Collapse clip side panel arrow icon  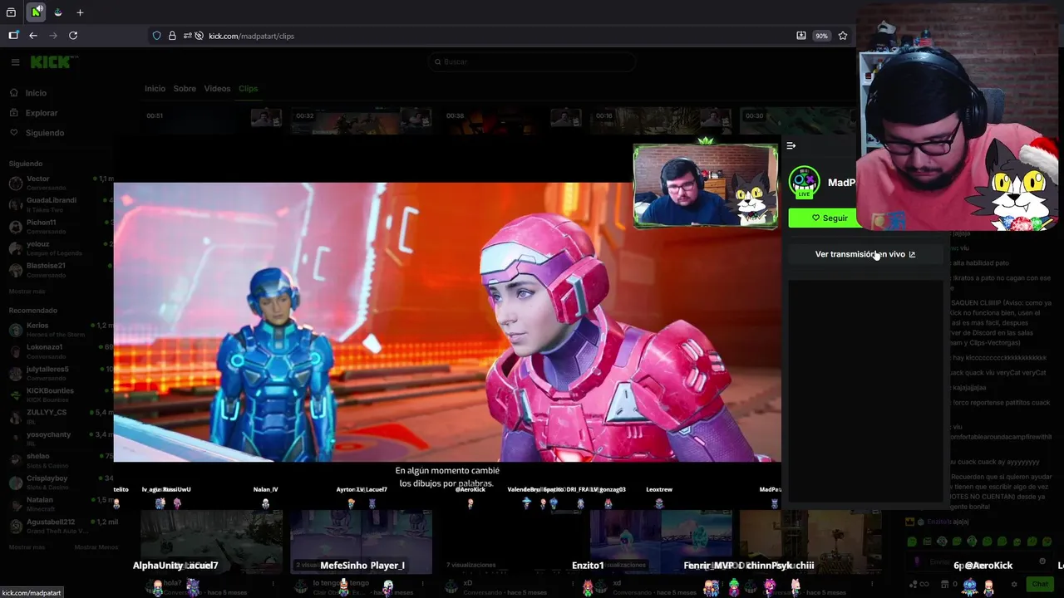791,146
